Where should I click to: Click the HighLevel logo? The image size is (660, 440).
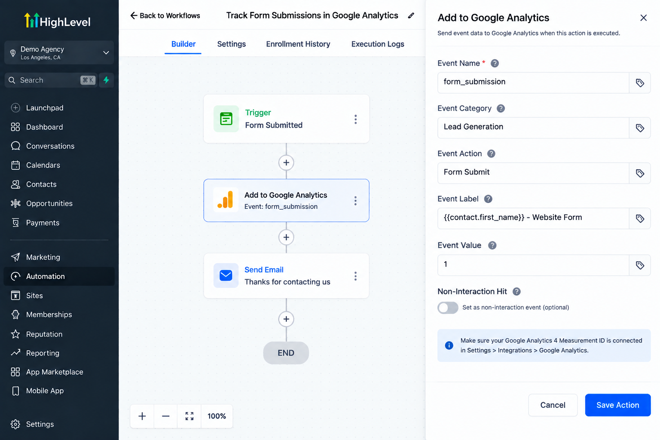[58, 21]
